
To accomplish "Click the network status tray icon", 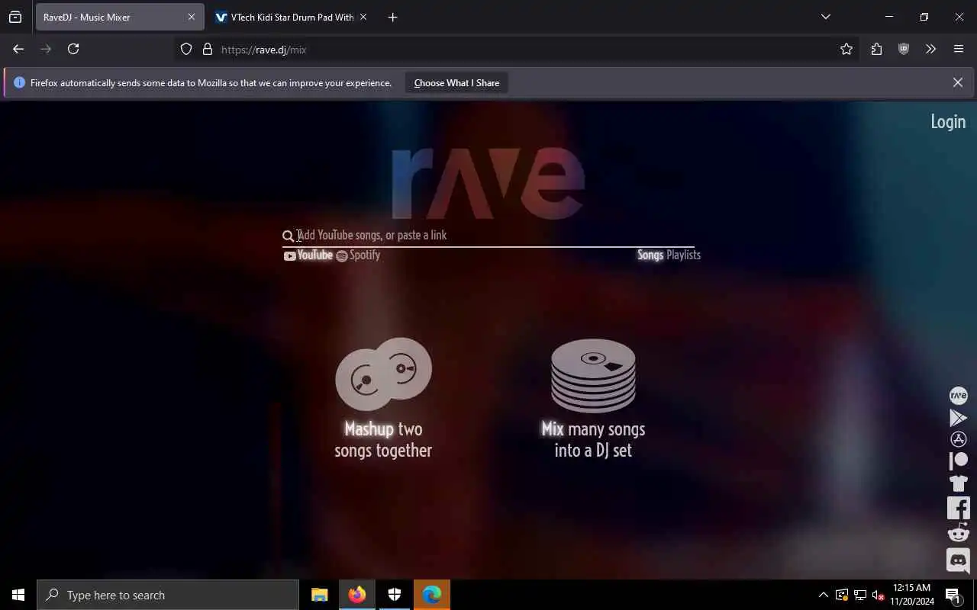I will [860, 595].
